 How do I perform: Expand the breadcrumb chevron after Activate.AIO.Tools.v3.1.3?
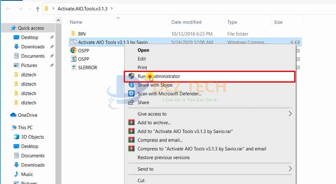[112, 9]
